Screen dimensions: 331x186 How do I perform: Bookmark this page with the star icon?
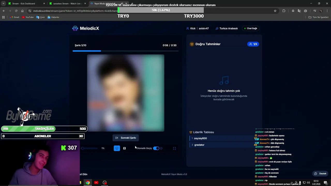[275, 11]
